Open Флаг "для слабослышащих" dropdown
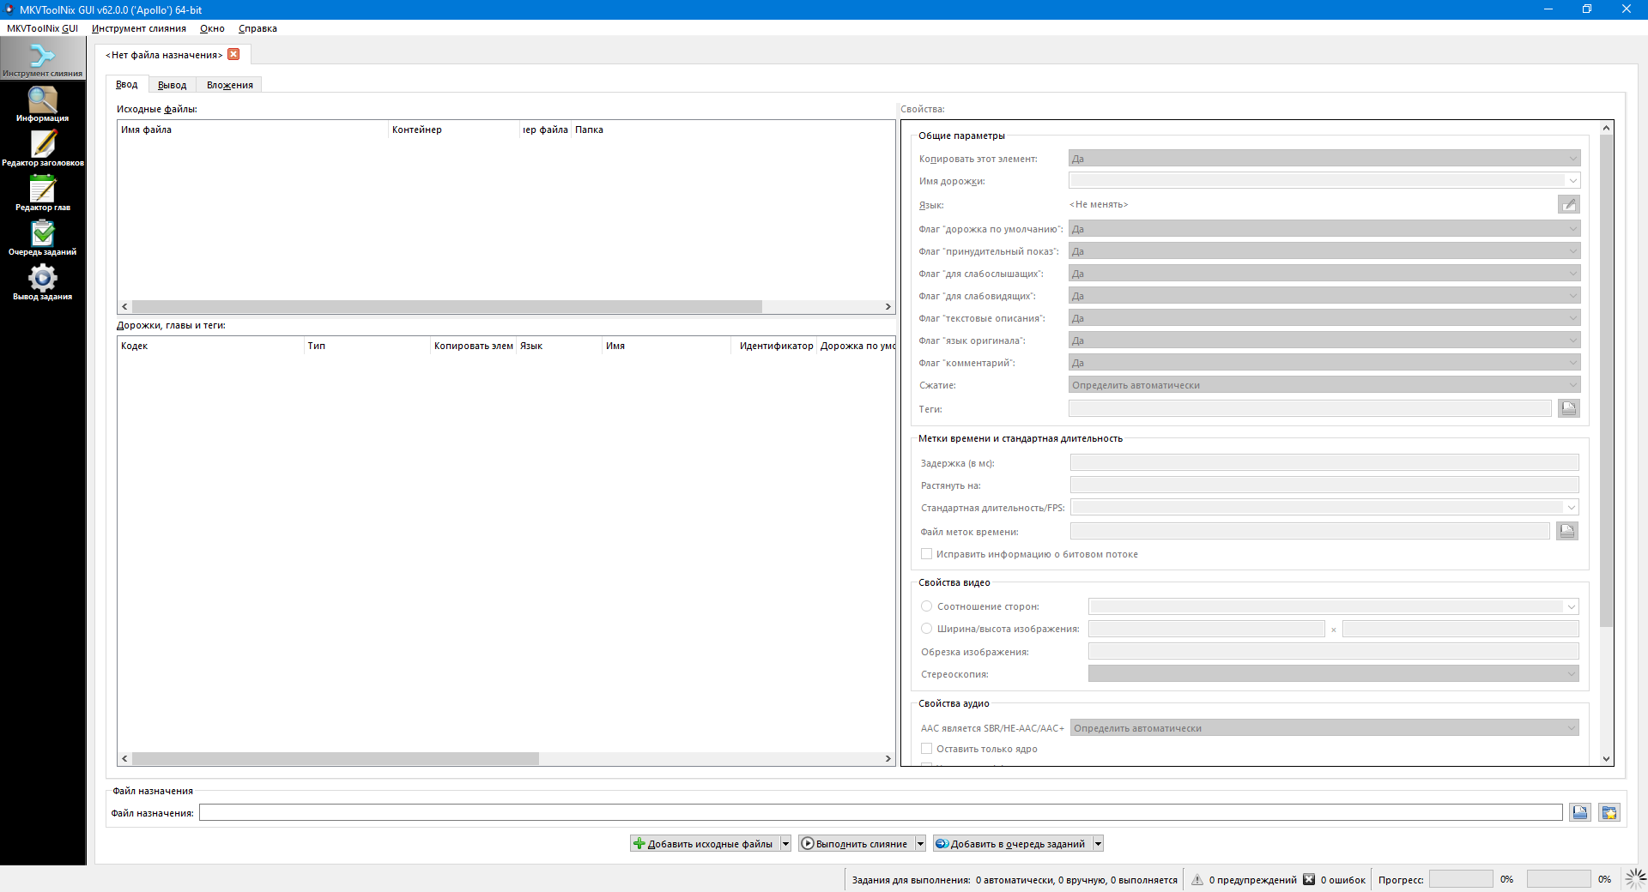The image size is (1648, 892). (1324, 274)
